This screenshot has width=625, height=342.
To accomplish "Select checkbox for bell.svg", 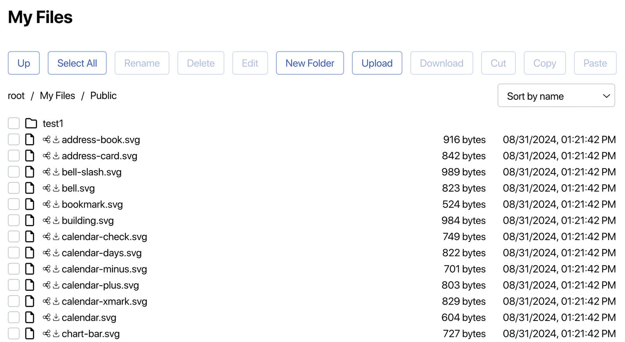I will pos(14,188).
